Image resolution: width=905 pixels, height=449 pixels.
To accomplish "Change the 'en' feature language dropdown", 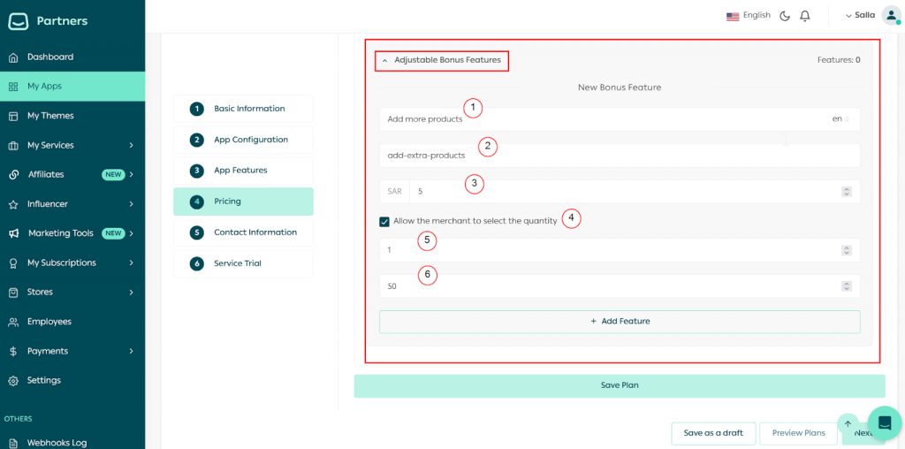I will pyautogui.click(x=840, y=119).
